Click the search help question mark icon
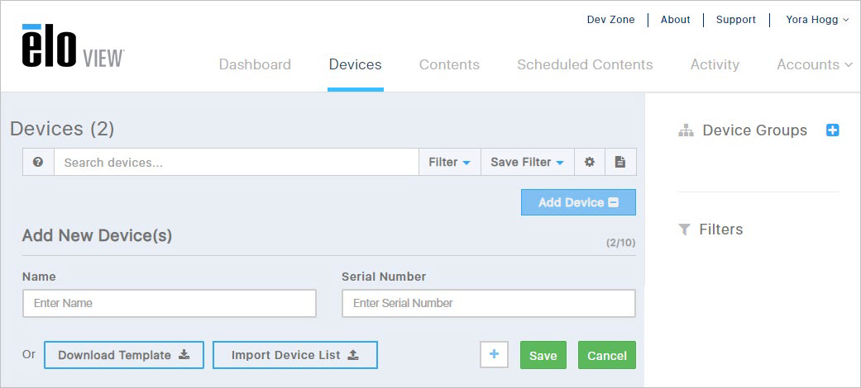The image size is (861, 388). (x=38, y=162)
